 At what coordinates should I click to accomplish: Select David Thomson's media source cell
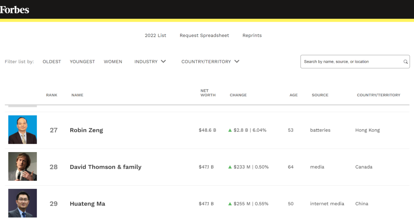317,167
